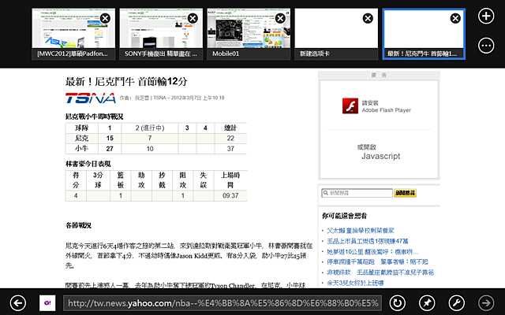Image resolution: width=505 pixels, height=315 pixels.
Task: Click the 尼克戰小牛即時戰況 heading
Action: click(95, 117)
